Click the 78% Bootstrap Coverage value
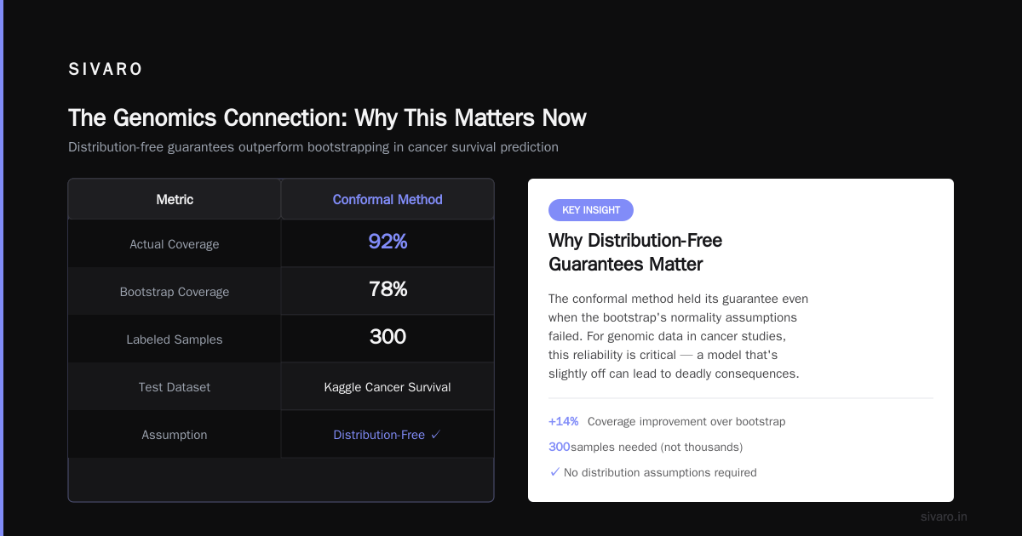The height and width of the screenshot is (536, 1022). [388, 289]
